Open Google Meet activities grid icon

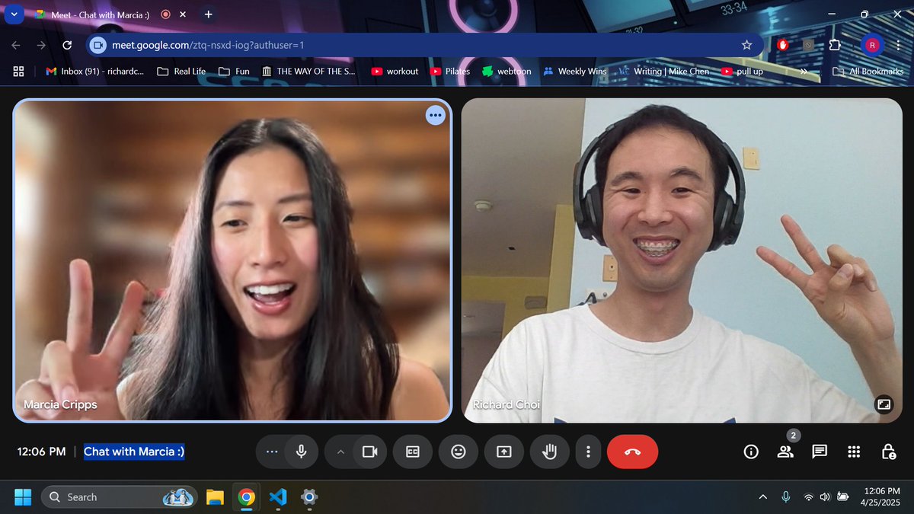[854, 452]
